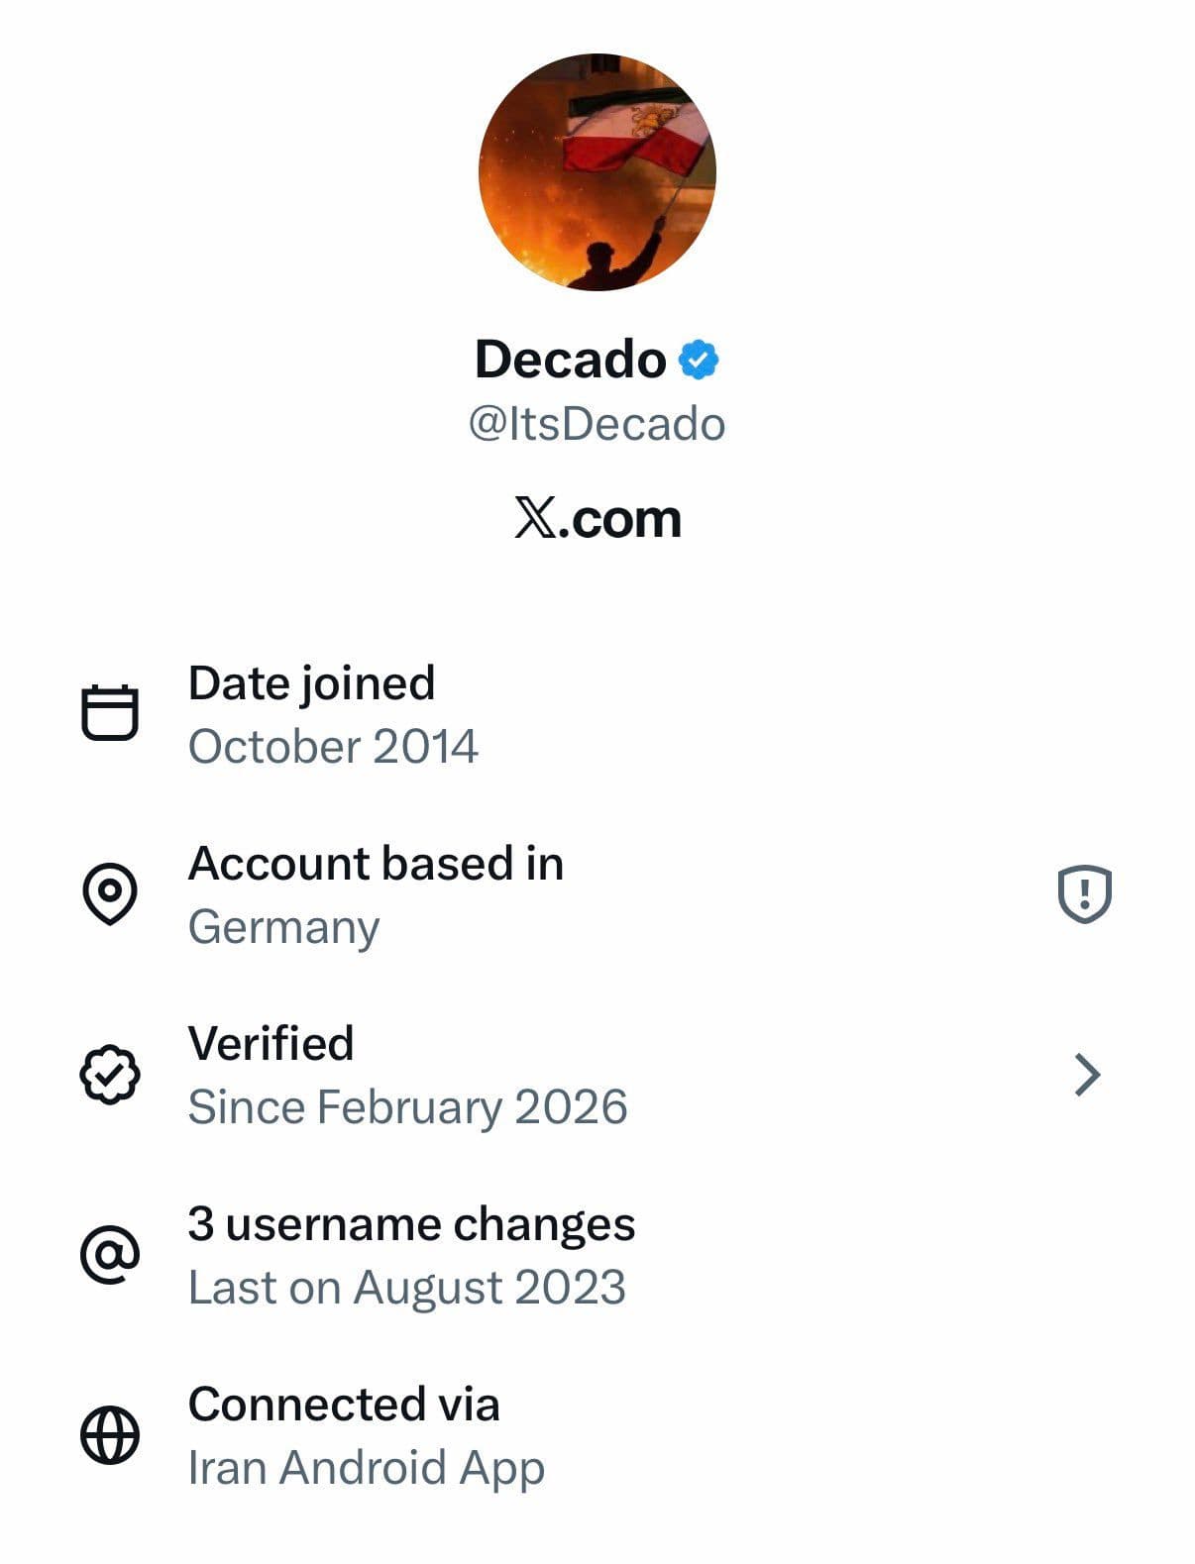
Task: Click the calendar icon beside Date joined
Action: 111,711
